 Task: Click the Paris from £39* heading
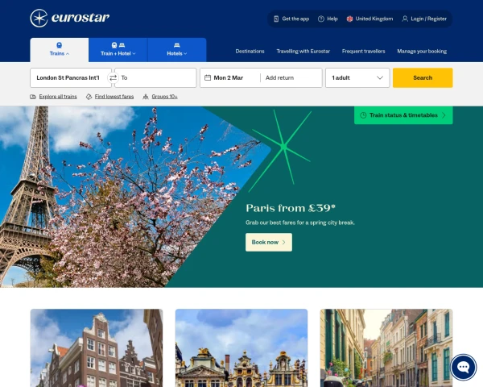click(291, 208)
